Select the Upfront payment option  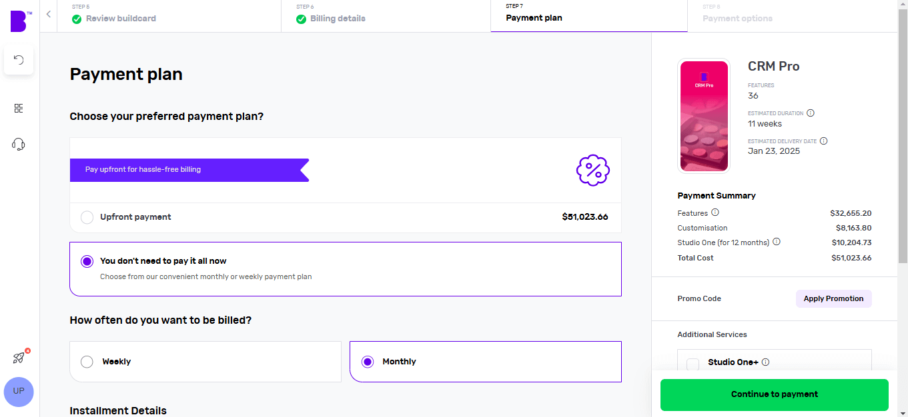[x=87, y=217]
